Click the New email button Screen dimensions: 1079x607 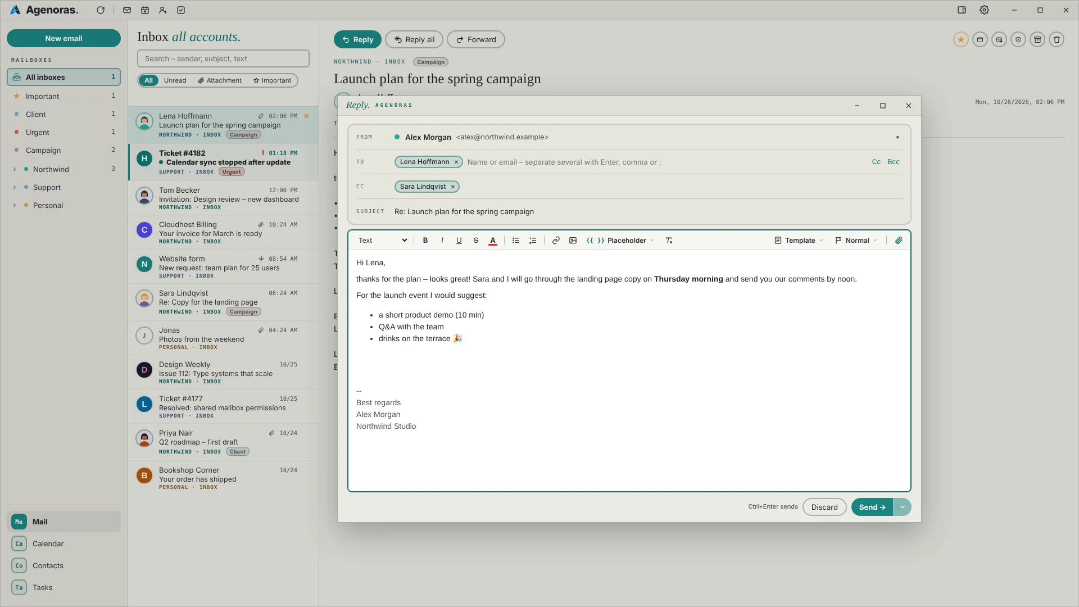point(64,38)
